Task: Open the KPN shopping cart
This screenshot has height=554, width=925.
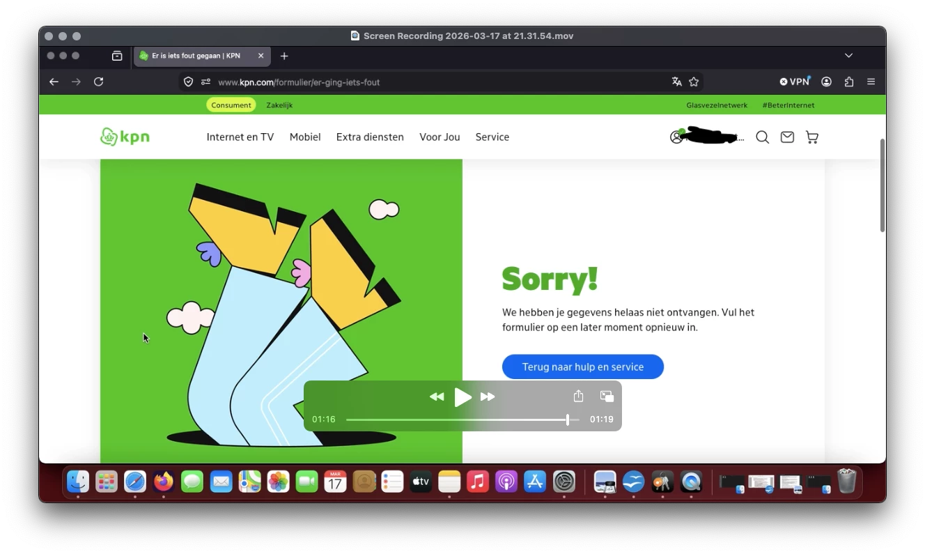Action: 812,137
